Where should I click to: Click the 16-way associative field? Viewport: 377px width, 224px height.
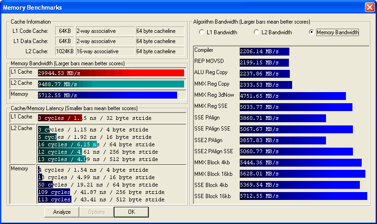coord(106,51)
